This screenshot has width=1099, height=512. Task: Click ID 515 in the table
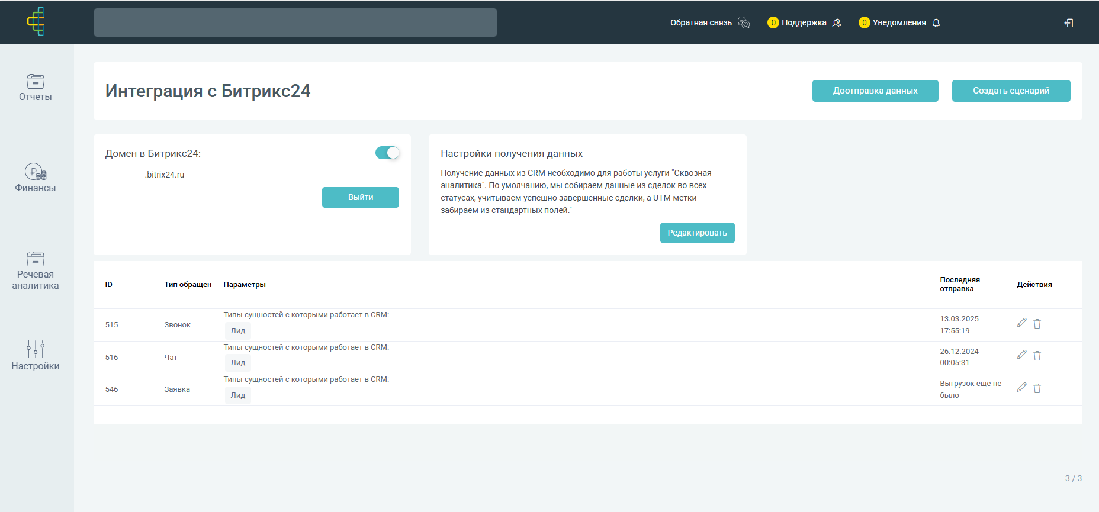coord(112,325)
